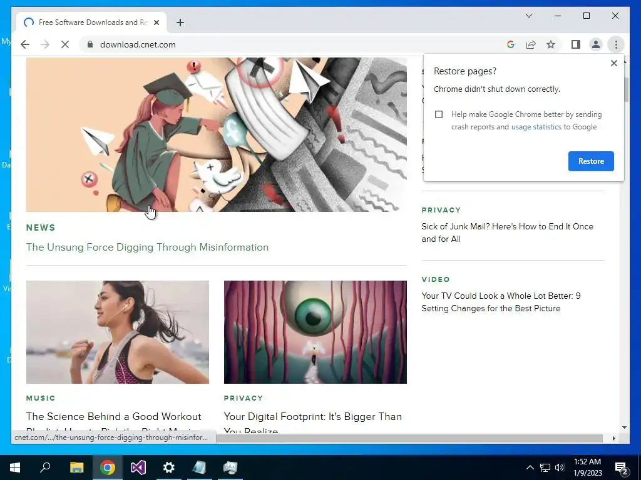Viewport: 641px width, 480px height.
Task: Click the VIDEO category label
Action: (x=436, y=279)
